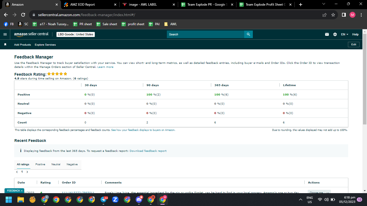Open the PAI bookmark

[154, 24]
